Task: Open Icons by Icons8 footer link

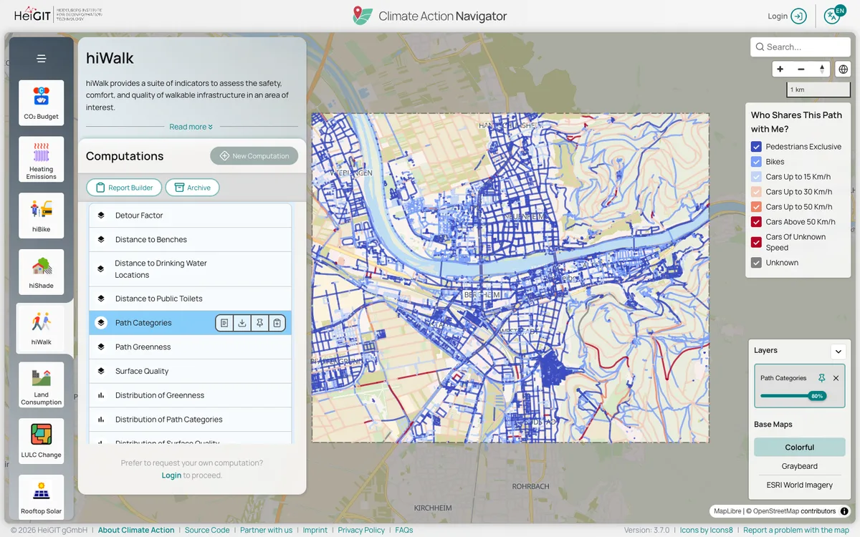Action: [706, 531]
